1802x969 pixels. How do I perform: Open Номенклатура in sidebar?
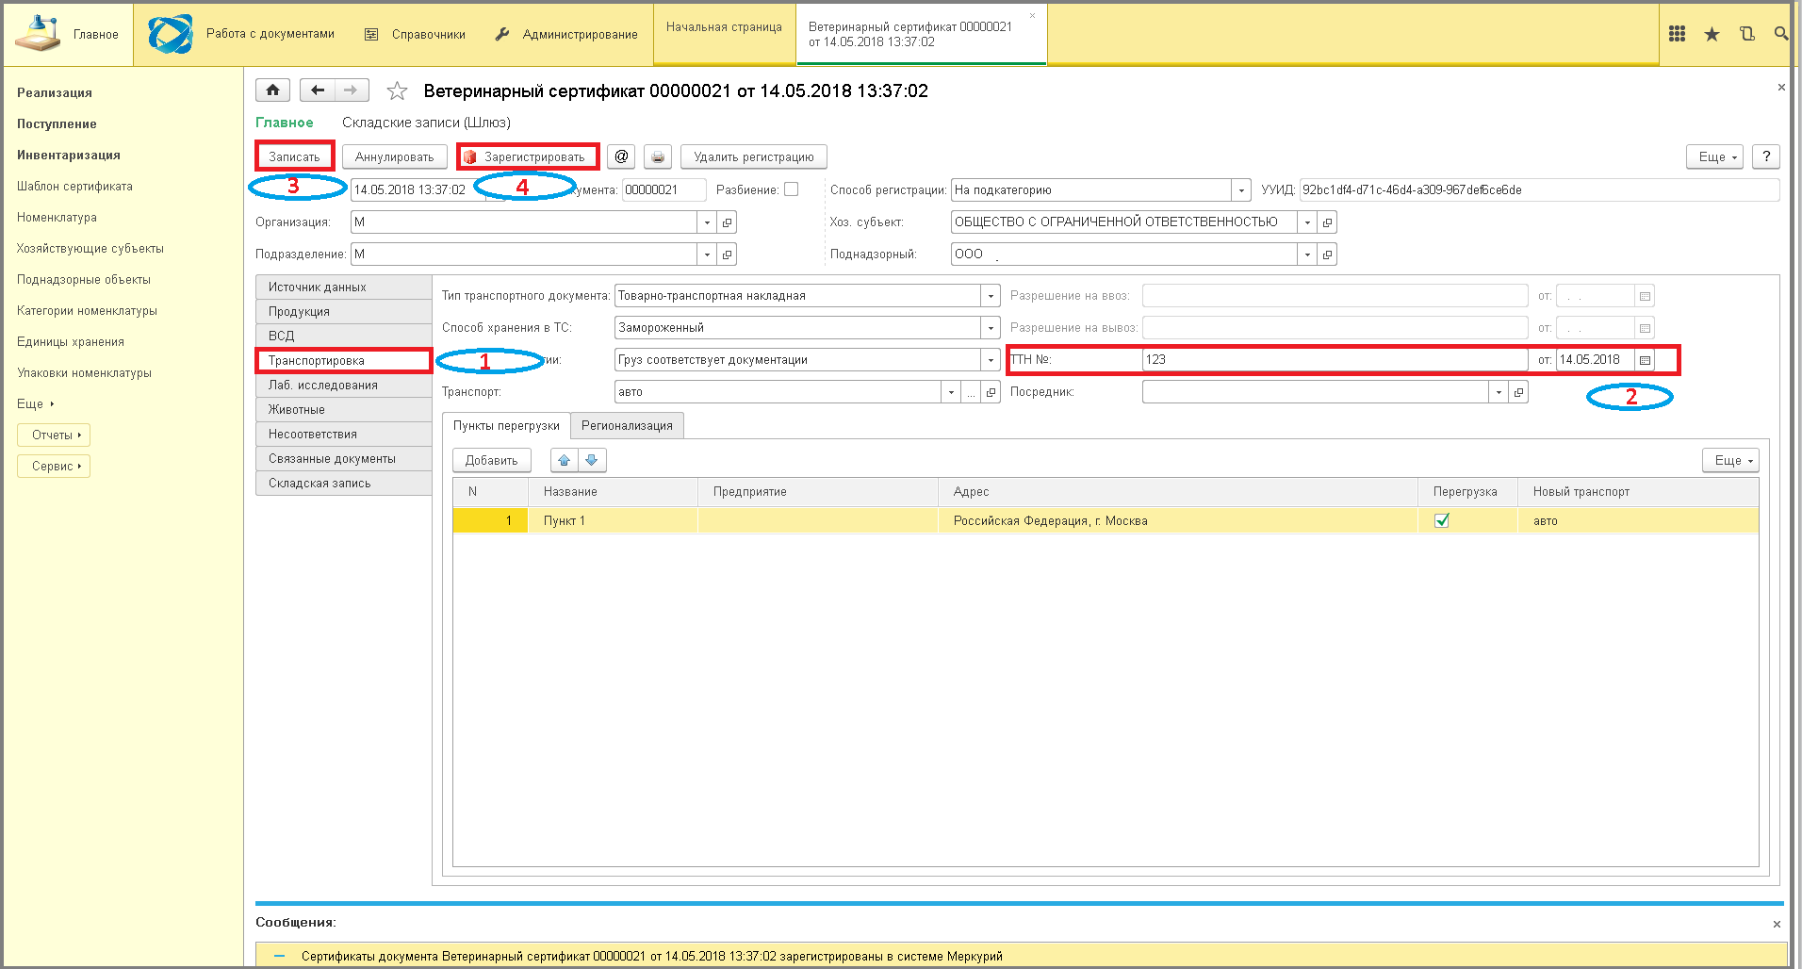click(x=57, y=217)
